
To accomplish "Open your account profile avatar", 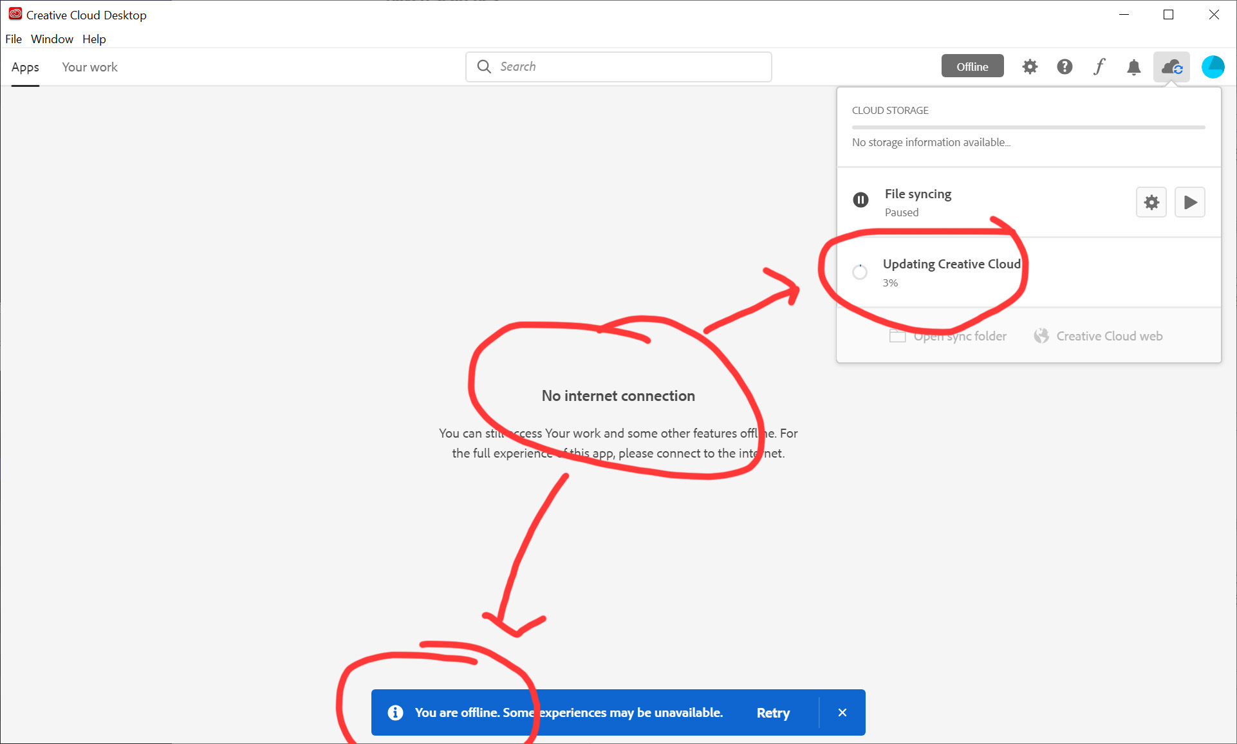I will pos(1213,66).
